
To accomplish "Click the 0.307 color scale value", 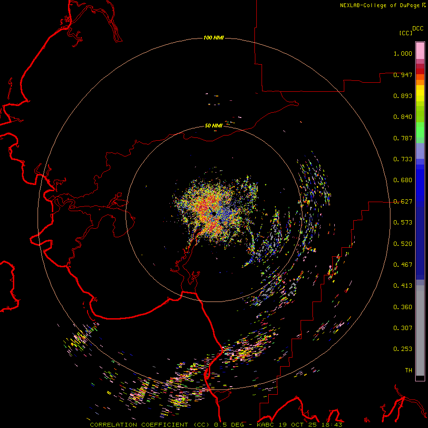I will (x=403, y=328).
